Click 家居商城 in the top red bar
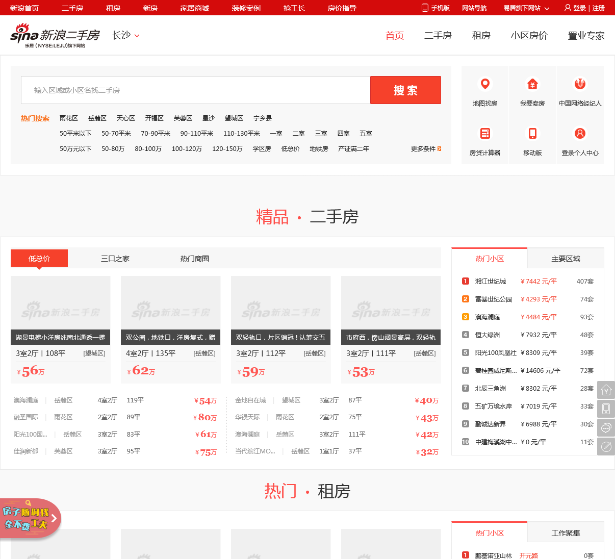The width and height of the screenshot is (615, 559). click(195, 8)
